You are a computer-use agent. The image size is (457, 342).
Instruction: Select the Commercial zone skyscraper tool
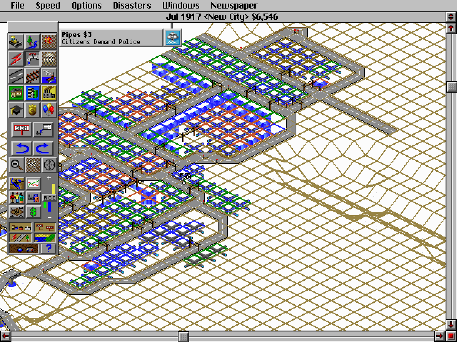coord(33,93)
